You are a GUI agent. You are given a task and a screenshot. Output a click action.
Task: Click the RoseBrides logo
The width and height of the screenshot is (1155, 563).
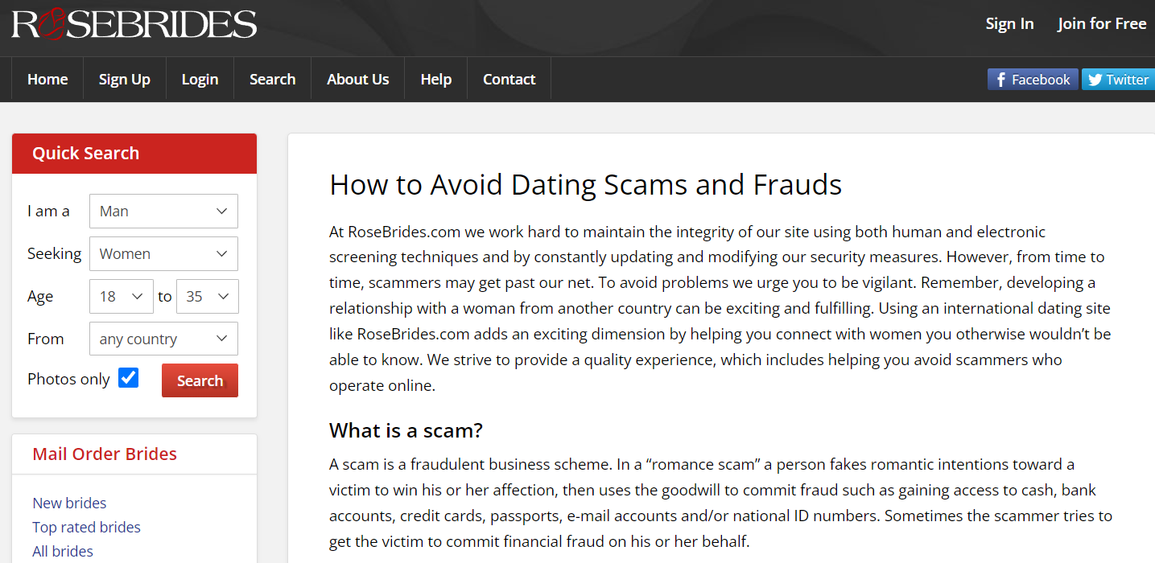pos(134,23)
